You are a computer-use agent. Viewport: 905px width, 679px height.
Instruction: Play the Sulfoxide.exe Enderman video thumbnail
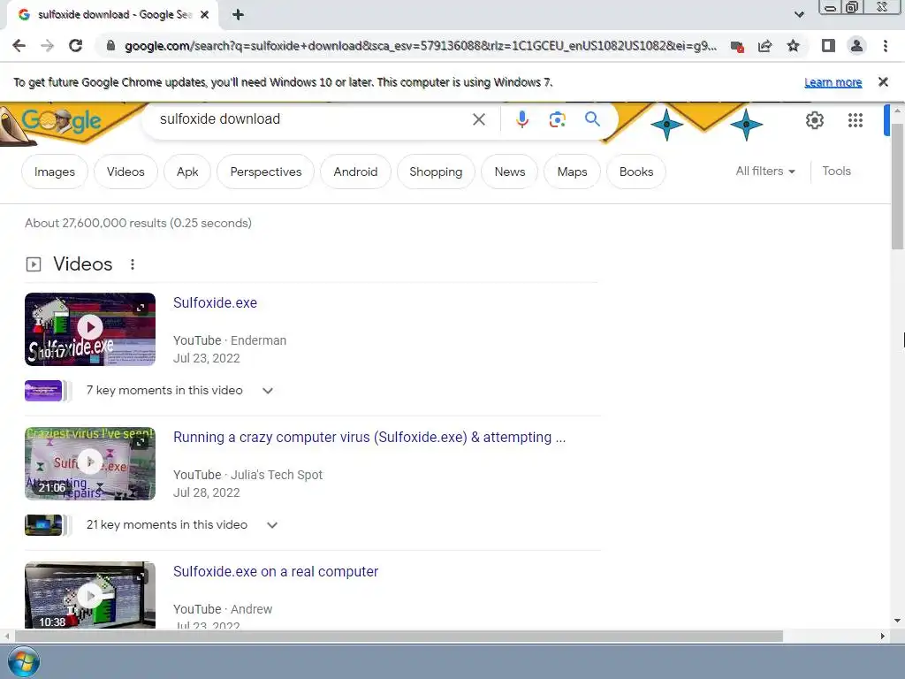pos(90,329)
